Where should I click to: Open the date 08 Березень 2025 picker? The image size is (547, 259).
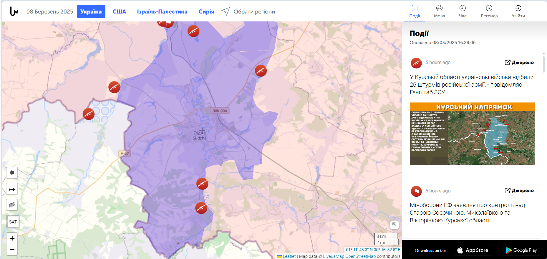click(50, 11)
